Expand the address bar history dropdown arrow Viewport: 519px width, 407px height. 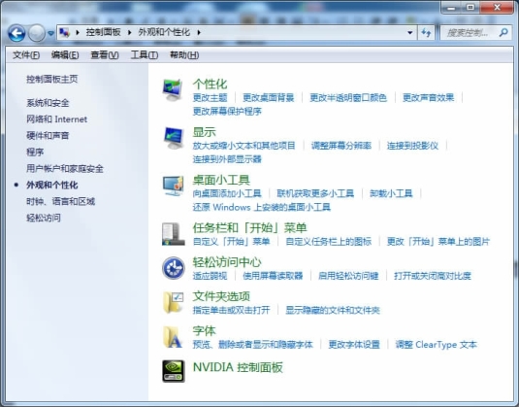(x=409, y=32)
